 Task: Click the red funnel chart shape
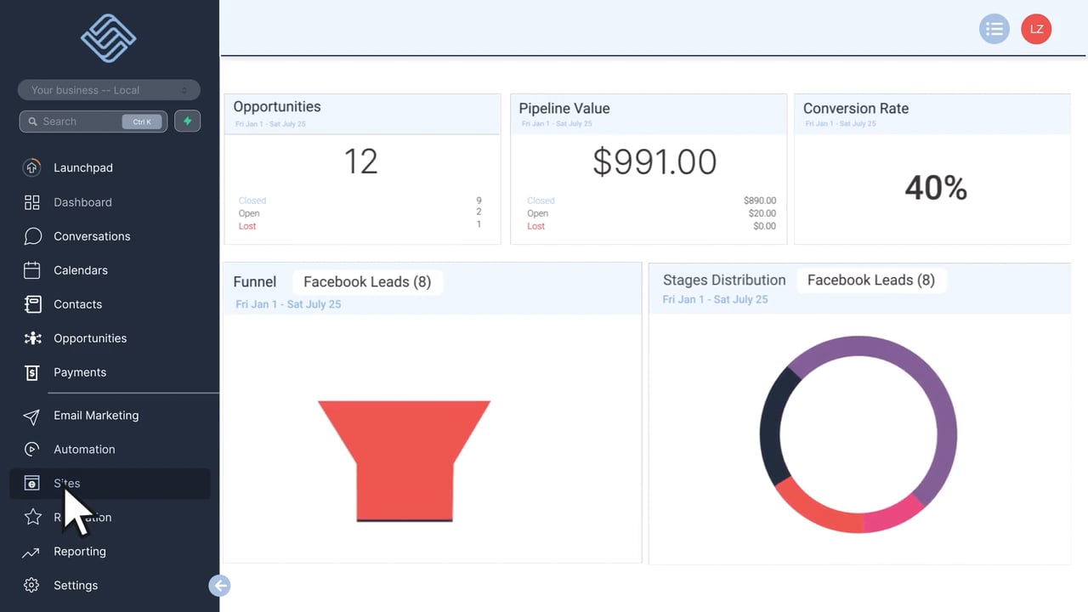405,461
